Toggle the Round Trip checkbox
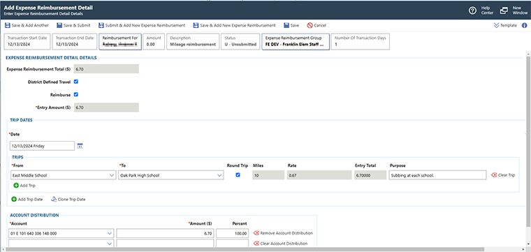The width and height of the screenshot is (531, 252). pyautogui.click(x=238, y=175)
